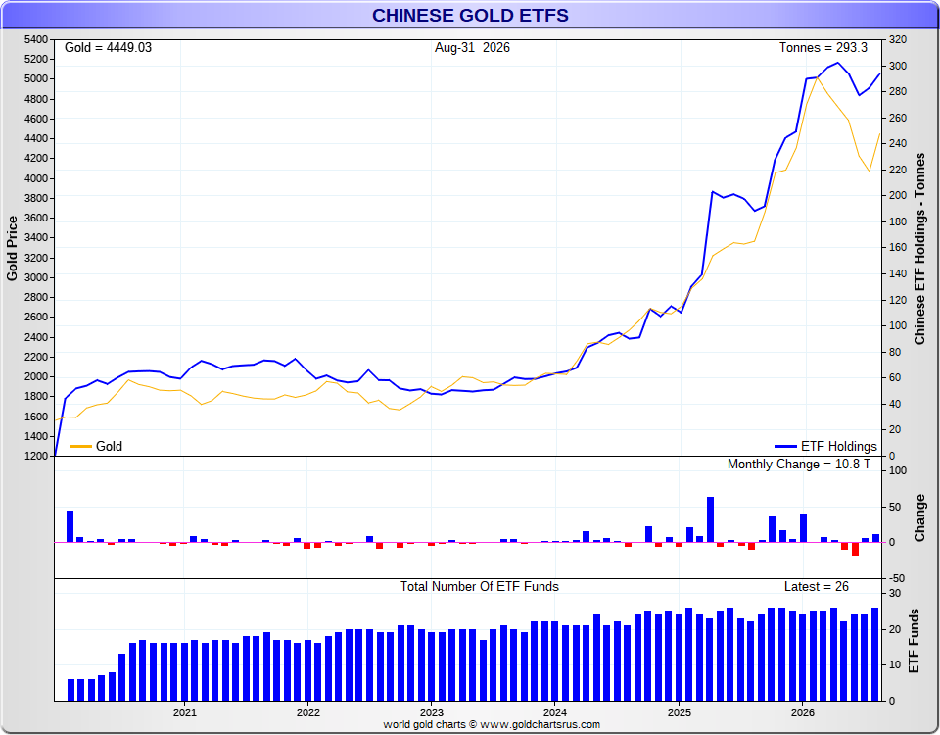Click the 1200 gold price tick label

click(x=36, y=456)
